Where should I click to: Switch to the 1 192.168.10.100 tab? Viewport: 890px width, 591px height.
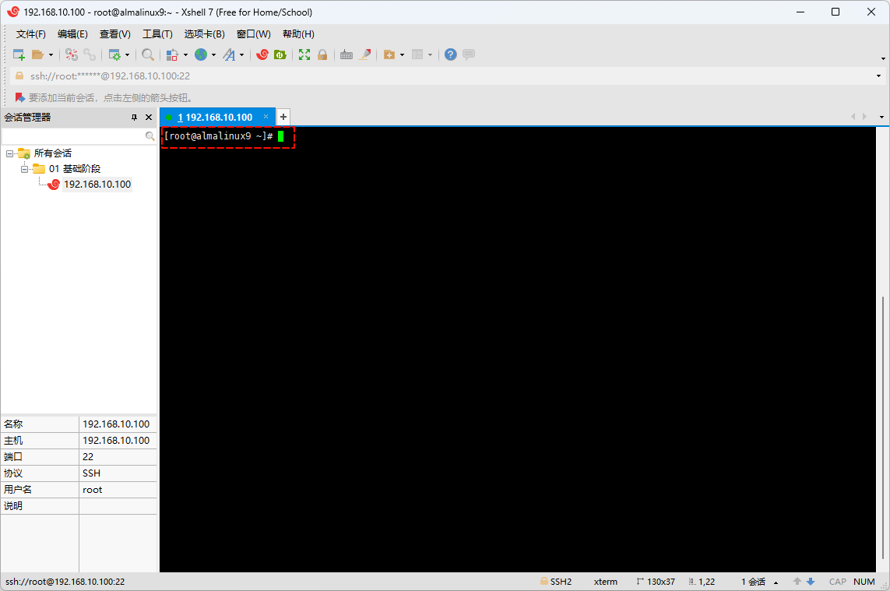[x=214, y=117]
